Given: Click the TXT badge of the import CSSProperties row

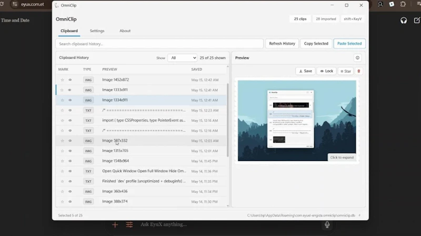Looking at the screenshot, I should coord(88,121).
